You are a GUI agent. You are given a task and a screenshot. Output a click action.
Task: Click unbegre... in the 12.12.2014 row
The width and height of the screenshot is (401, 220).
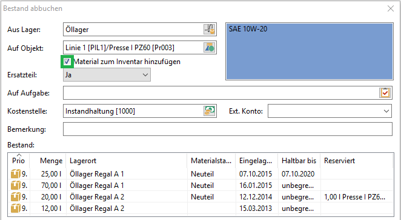click(297, 197)
